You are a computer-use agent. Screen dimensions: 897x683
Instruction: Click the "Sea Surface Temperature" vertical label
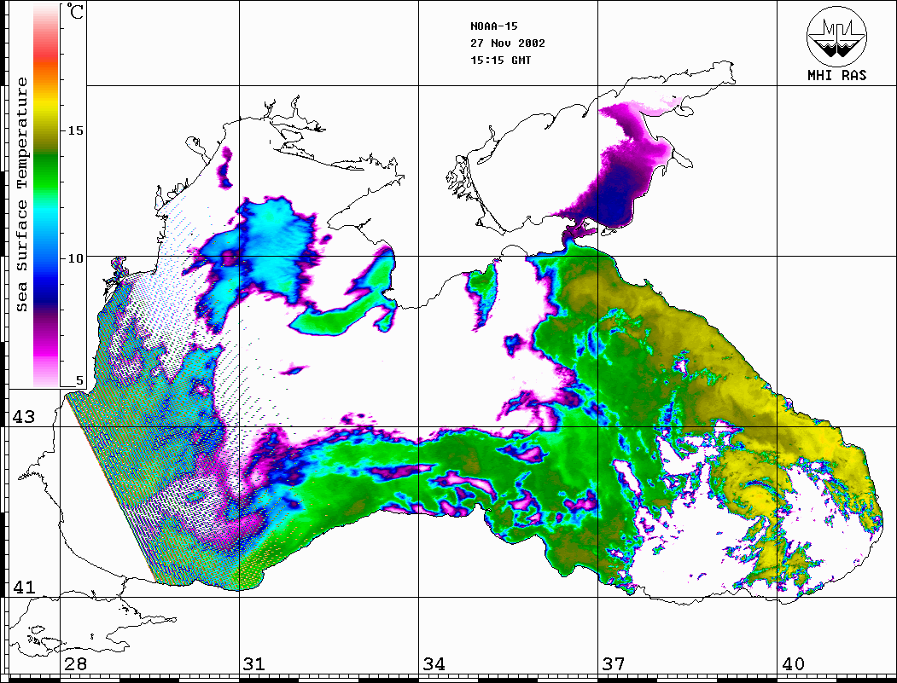[21, 194]
